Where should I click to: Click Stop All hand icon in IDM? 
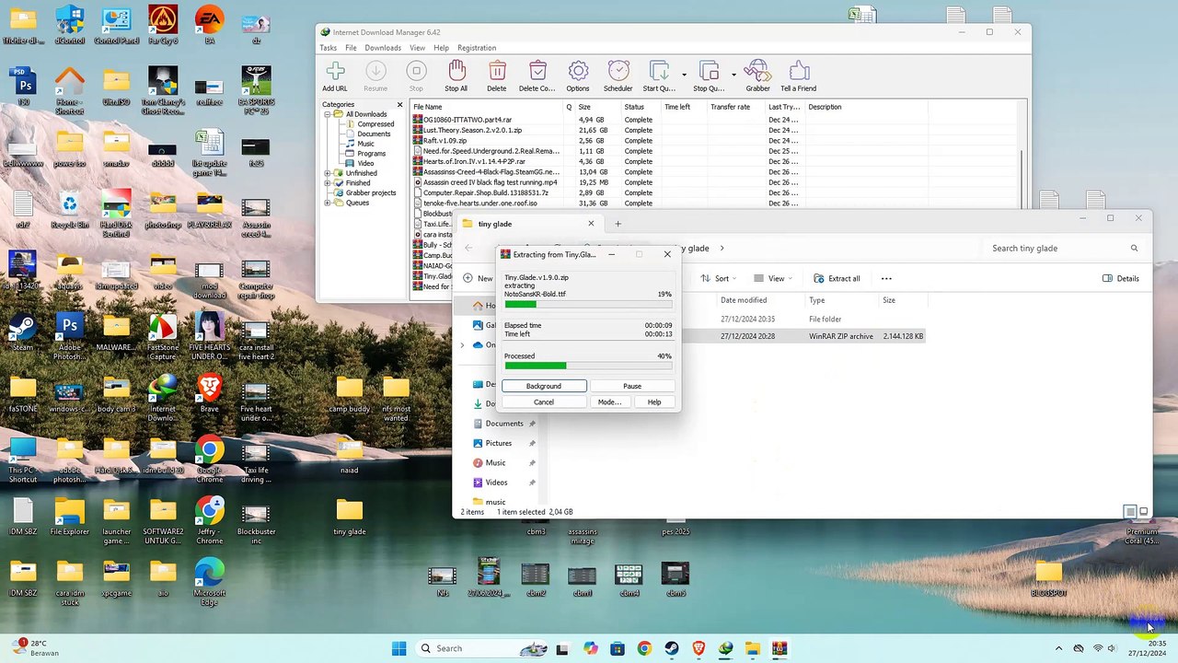pyautogui.click(x=456, y=76)
